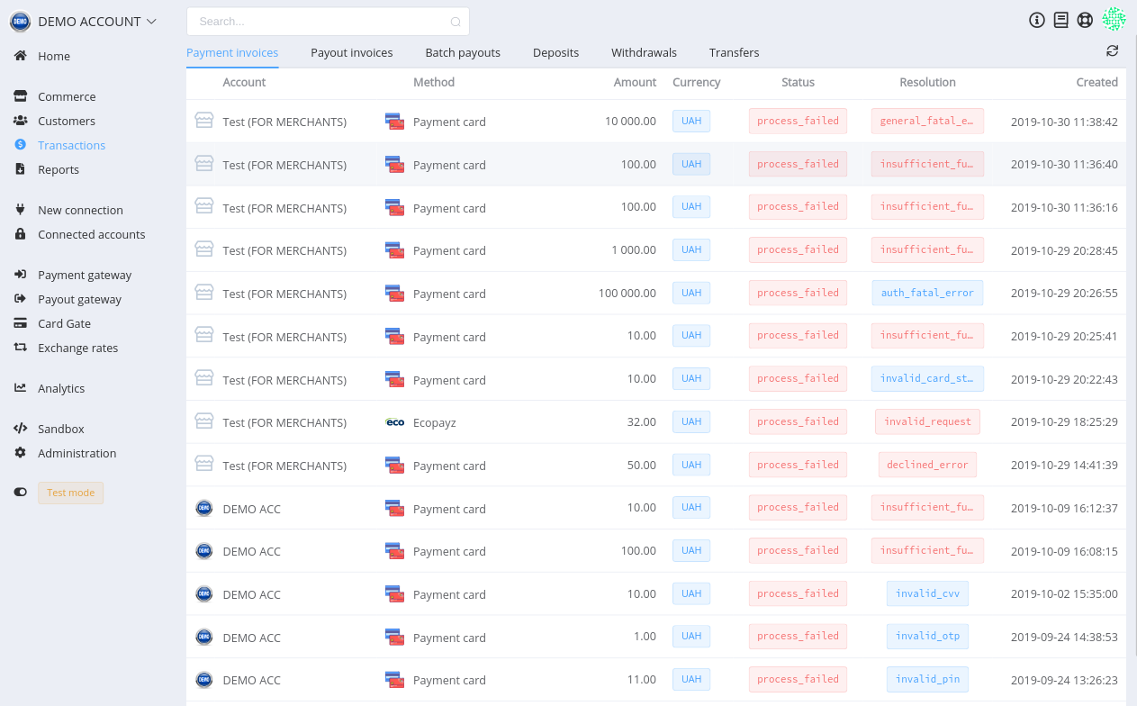1137x706 pixels.
Task: Open the info circle icon in header
Action: coord(1037,20)
